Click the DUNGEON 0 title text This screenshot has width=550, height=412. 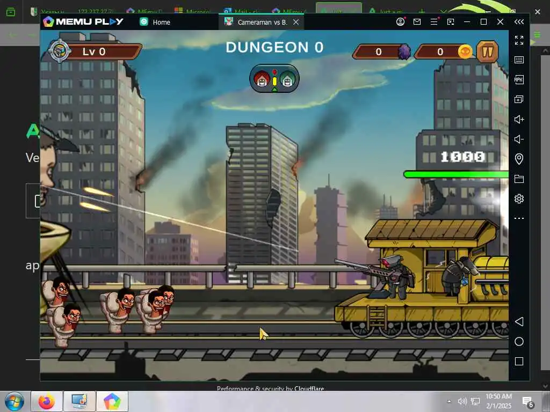pos(274,47)
